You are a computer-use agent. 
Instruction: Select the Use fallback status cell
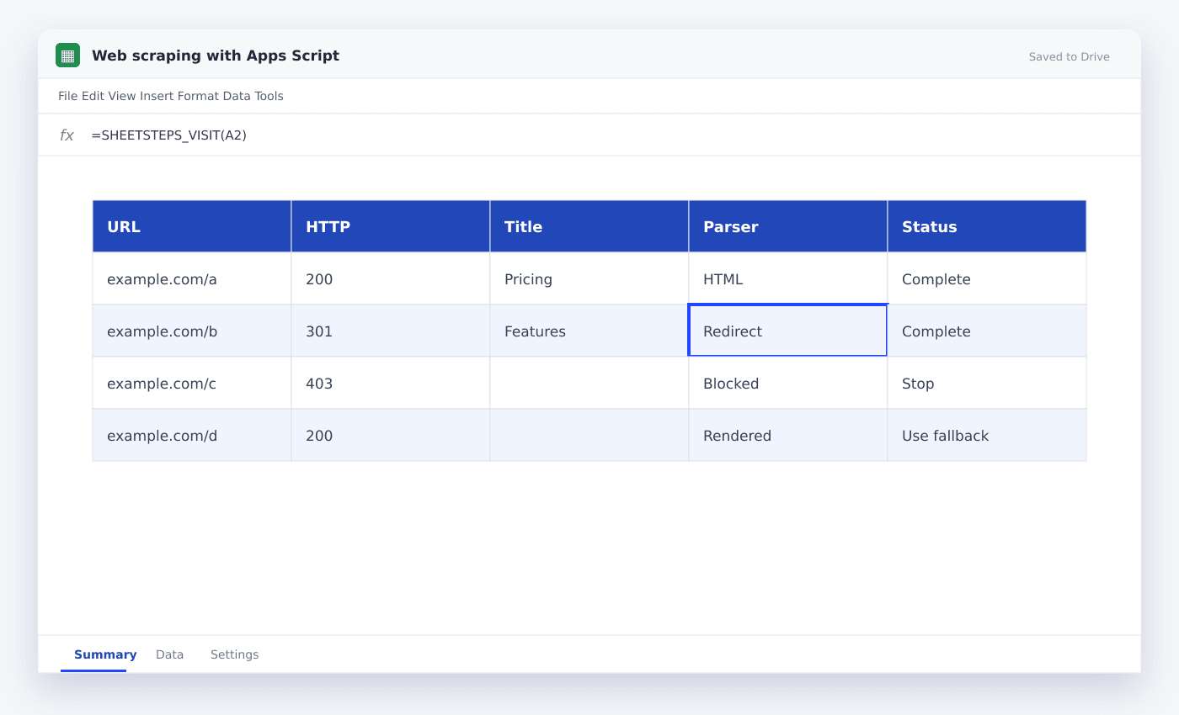987,435
